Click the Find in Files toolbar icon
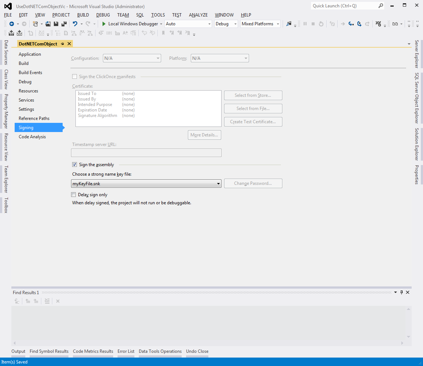 [289, 24]
